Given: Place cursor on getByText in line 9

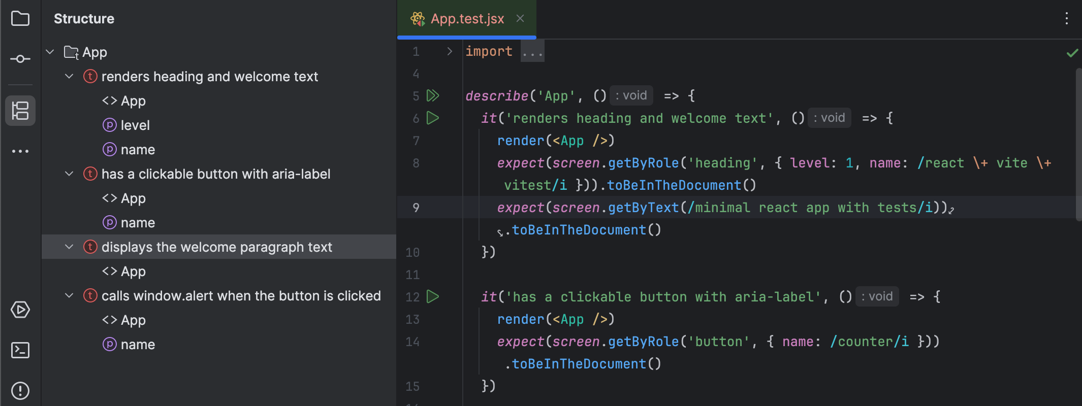Looking at the screenshot, I should (x=644, y=208).
